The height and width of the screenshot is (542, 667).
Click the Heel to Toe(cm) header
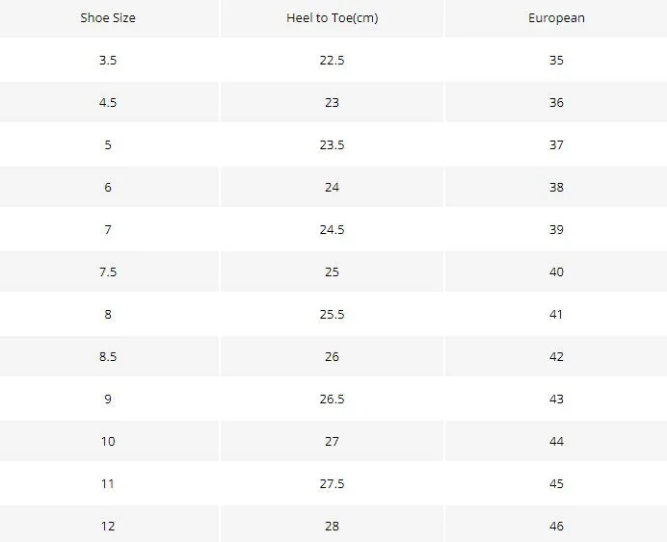332,18
